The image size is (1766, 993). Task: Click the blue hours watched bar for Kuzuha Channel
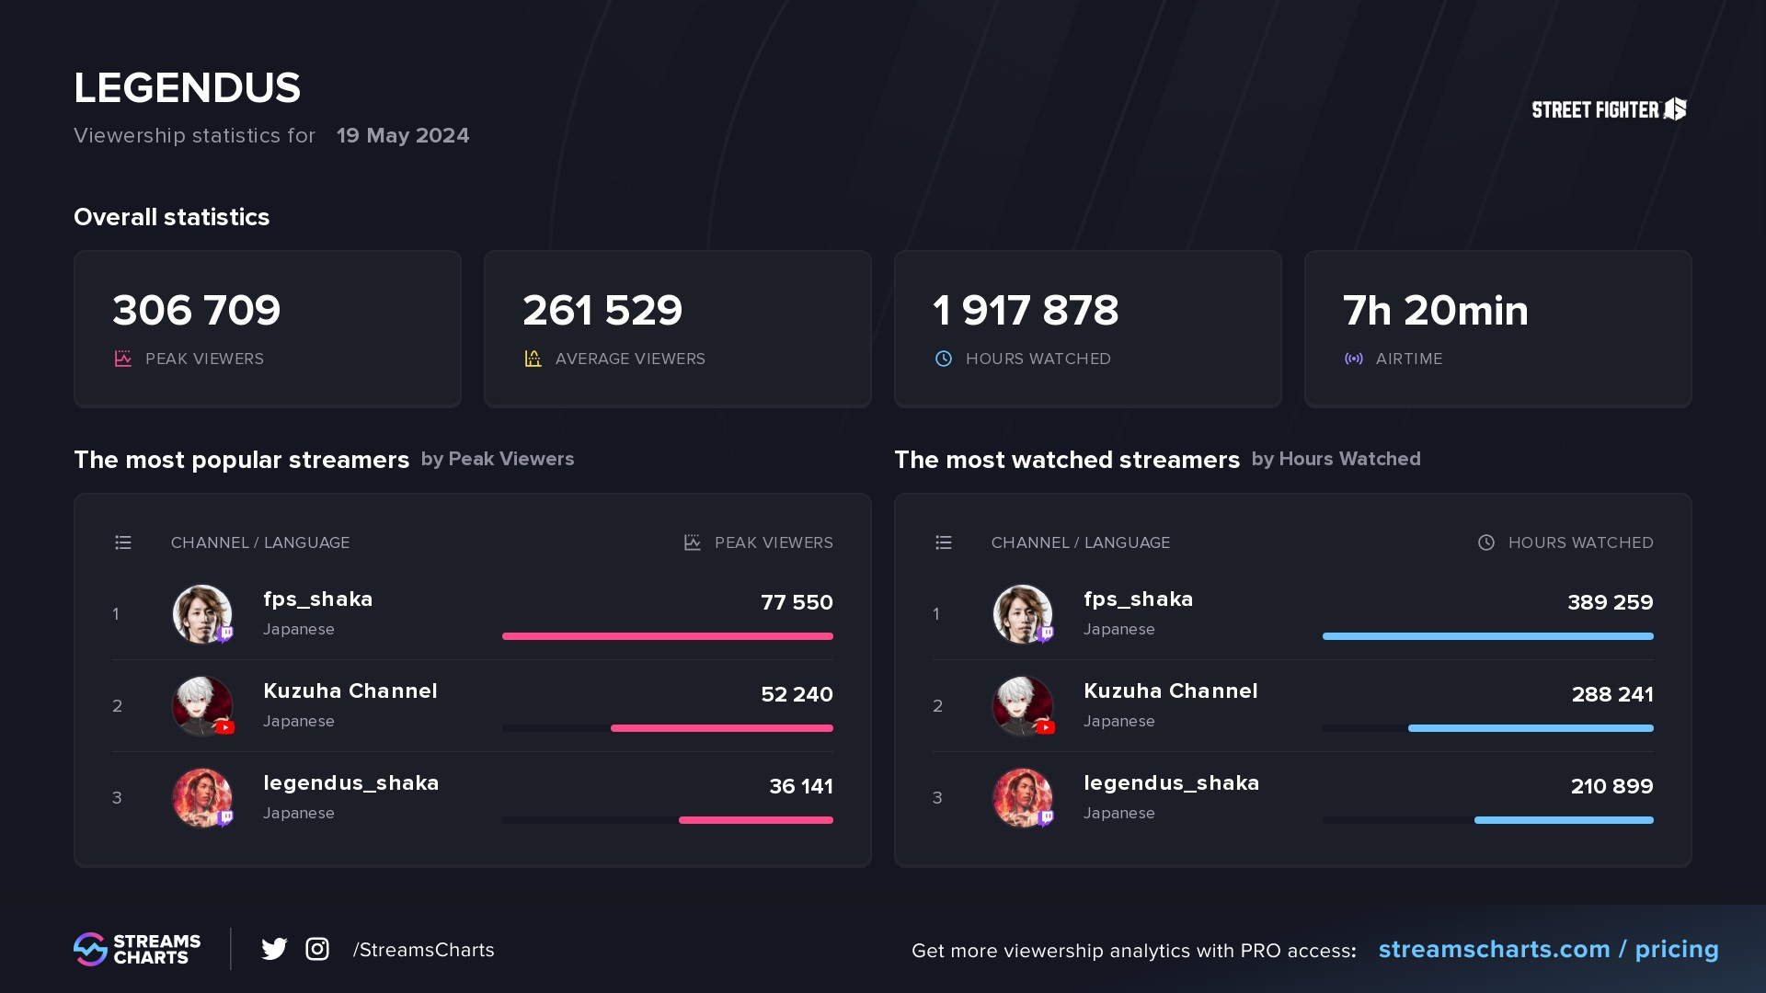point(1530,728)
